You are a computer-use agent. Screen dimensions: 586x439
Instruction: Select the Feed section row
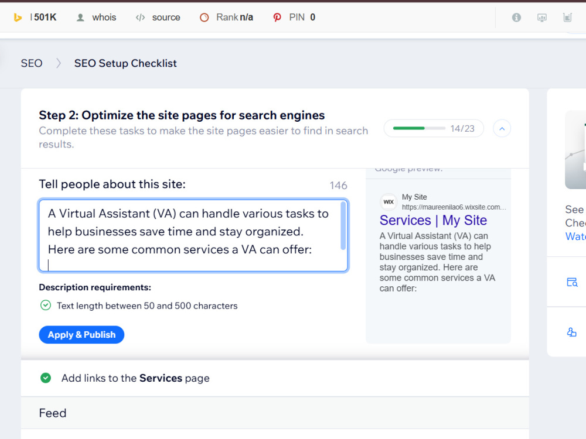point(275,413)
